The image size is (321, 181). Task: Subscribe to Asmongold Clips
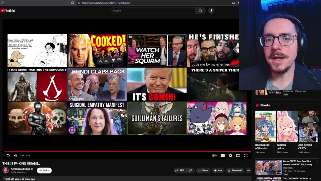(44, 170)
